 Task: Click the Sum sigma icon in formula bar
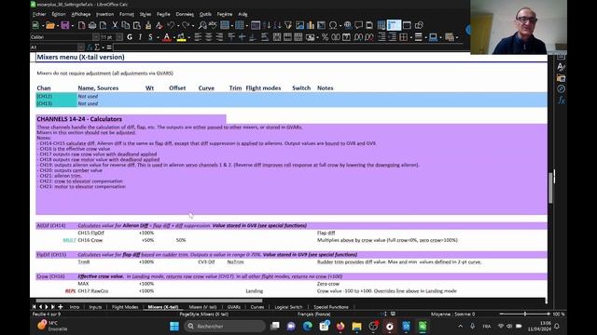pos(97,47)
